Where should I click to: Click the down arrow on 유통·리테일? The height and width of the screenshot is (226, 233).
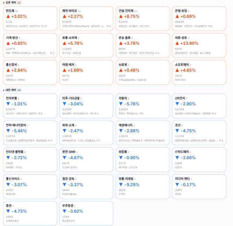point(121,185)
